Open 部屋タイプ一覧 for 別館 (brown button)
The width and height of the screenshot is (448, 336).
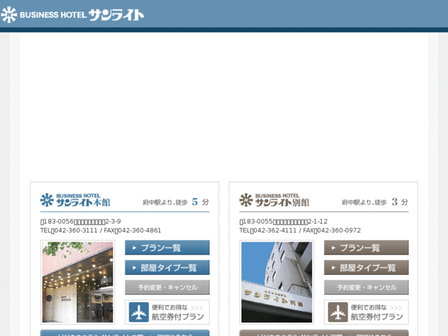point(366,268)
